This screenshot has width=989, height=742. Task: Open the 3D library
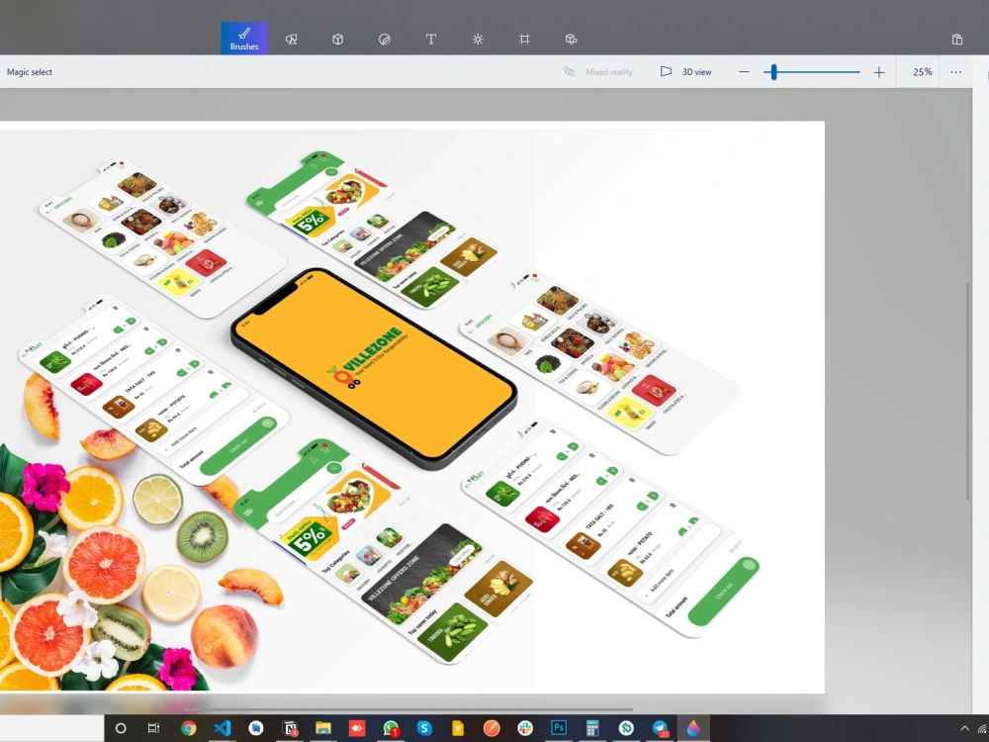[x=571, y=40]
